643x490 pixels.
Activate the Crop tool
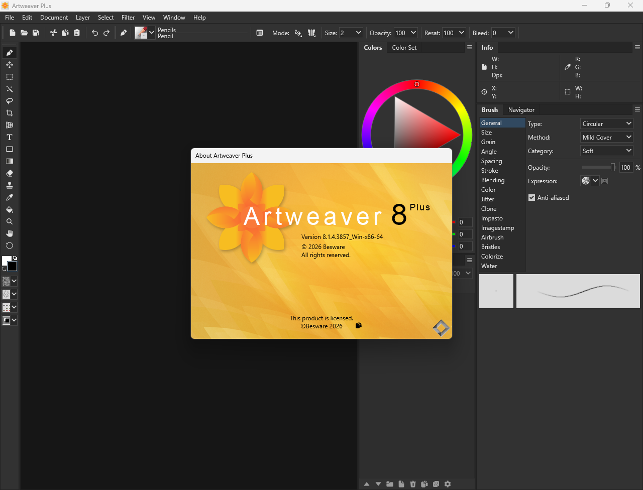point(10,113)
